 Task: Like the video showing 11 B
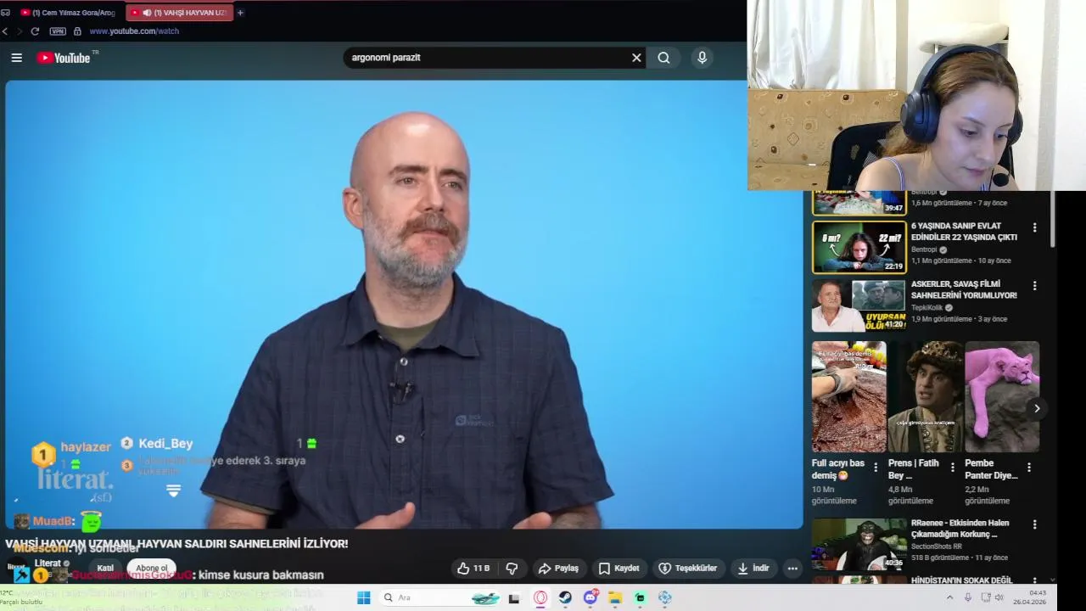pos(473,569)
